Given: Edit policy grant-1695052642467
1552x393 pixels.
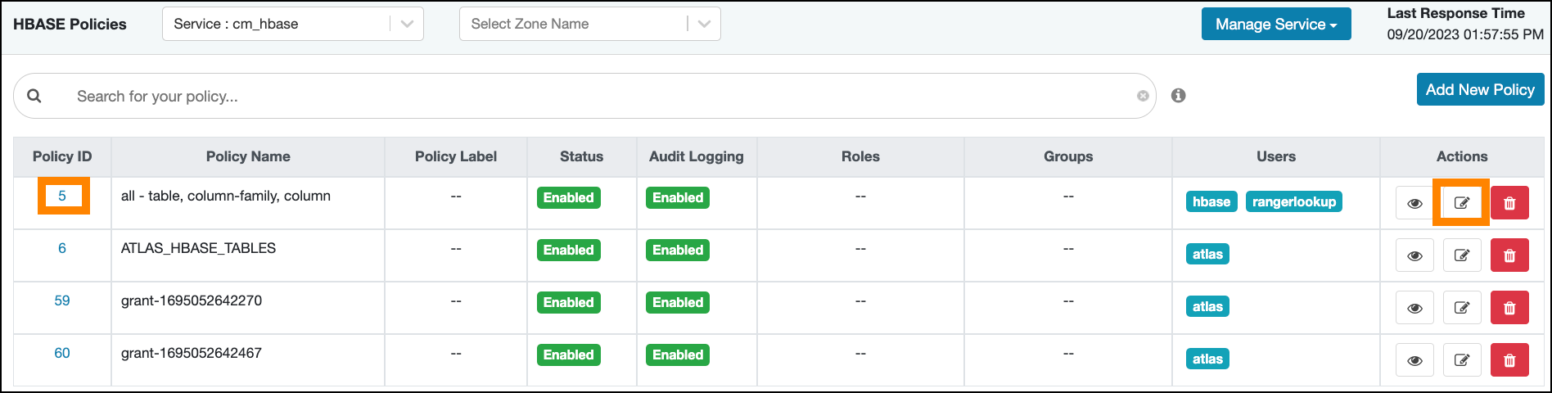Looking at the screenshot, I should click(1461, 360).
